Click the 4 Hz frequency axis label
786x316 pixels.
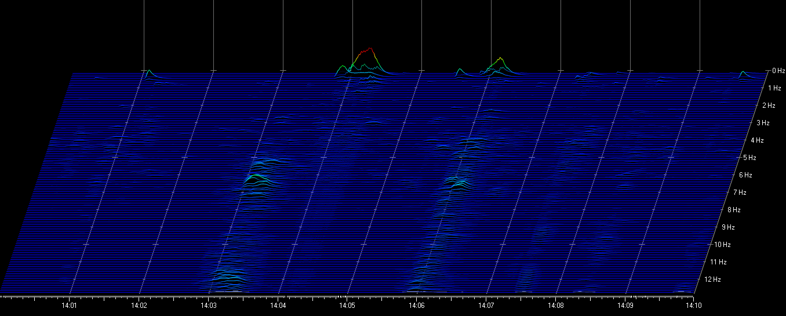click(x=758, y=140)
